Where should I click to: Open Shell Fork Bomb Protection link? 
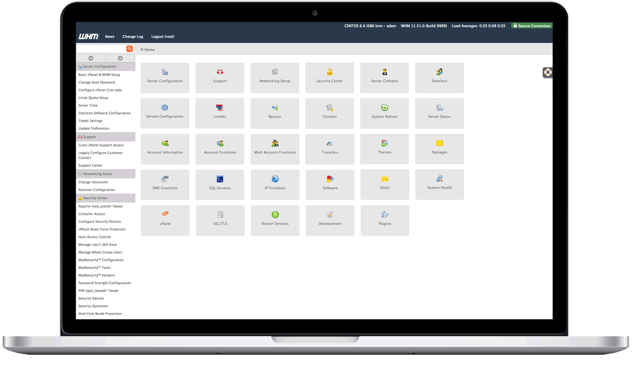pyautogui.click(x=100, y=314)
